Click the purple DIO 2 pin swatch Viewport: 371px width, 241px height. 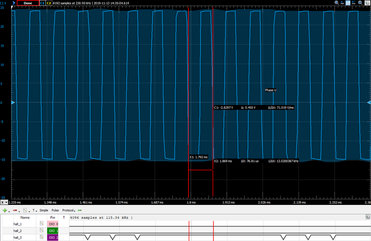[x=52, y=237]
